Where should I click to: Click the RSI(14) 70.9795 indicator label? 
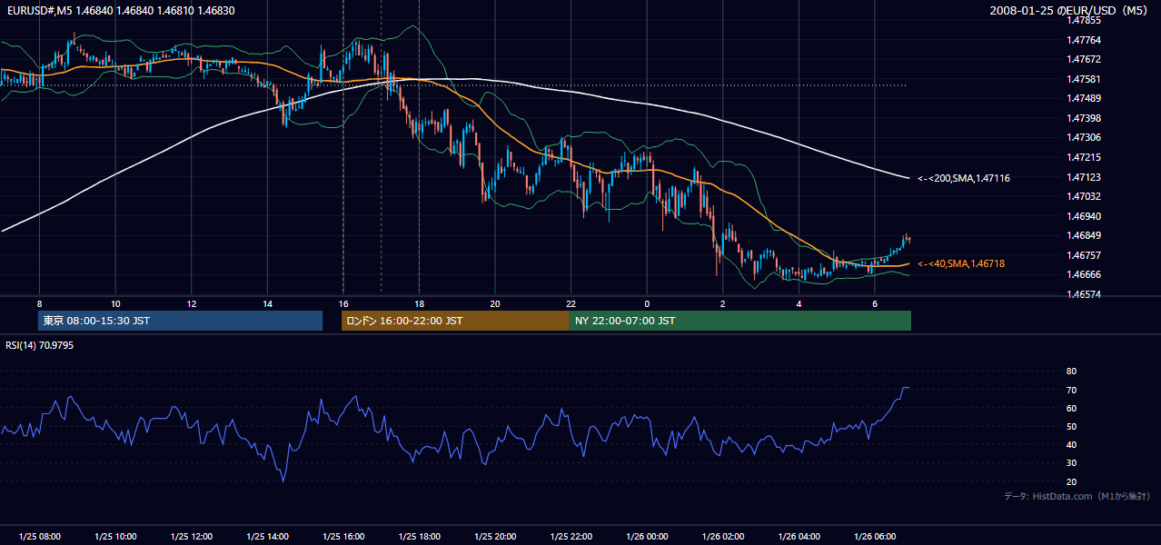point(39,345)
